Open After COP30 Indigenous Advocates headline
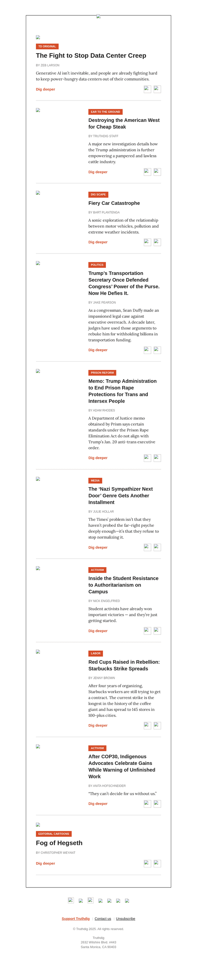Viewport: 197px width, 967px height. pos(122,766)
